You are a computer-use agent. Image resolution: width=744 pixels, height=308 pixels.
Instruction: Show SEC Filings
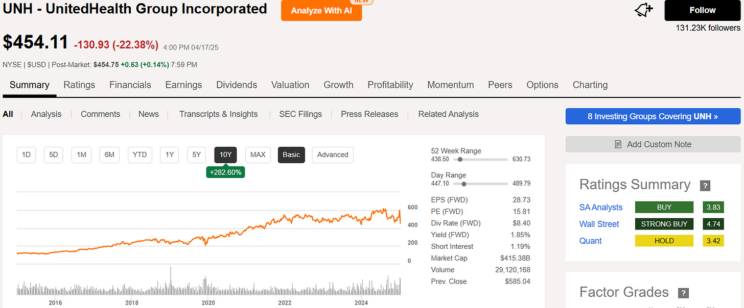pyautogui.click(x=300, y=114)
